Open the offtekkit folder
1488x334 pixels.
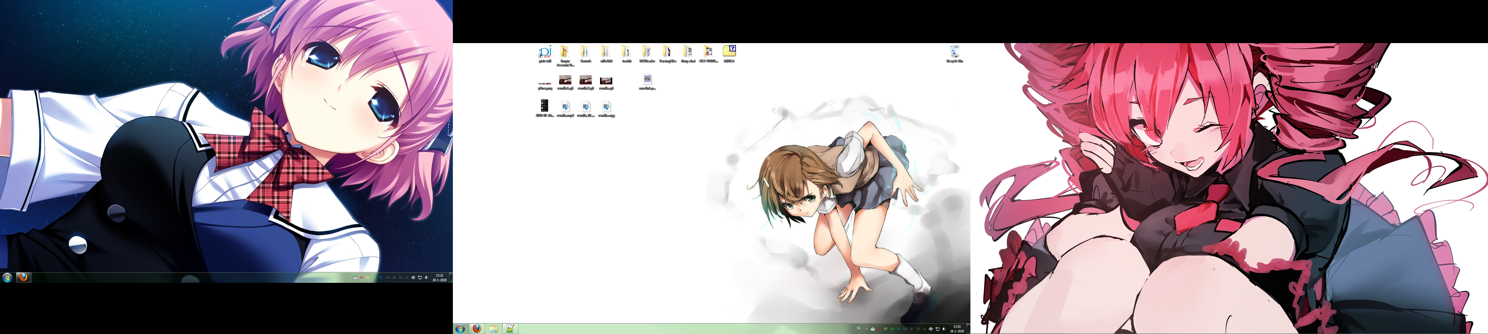point(606,54)
